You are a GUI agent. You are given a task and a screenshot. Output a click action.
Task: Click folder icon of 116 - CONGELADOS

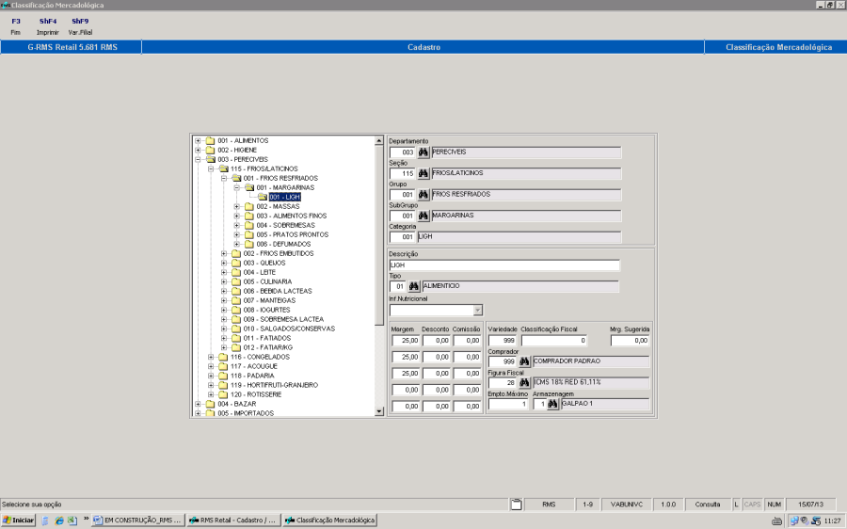coord(223,357)
